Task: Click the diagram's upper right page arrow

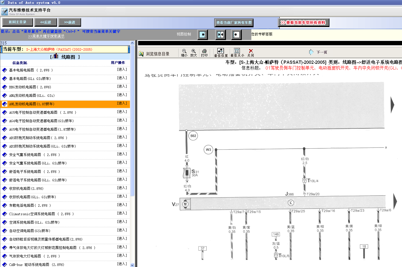Action: click(392, 105)
